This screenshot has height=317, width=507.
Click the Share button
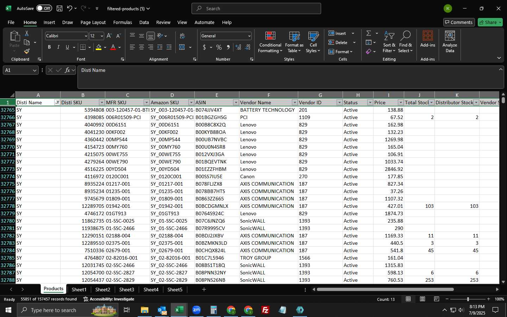(490, 22)
